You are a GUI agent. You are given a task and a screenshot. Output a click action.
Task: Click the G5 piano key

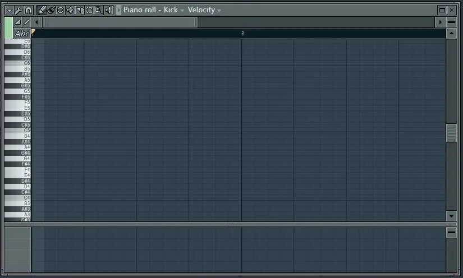pos(18,91)
